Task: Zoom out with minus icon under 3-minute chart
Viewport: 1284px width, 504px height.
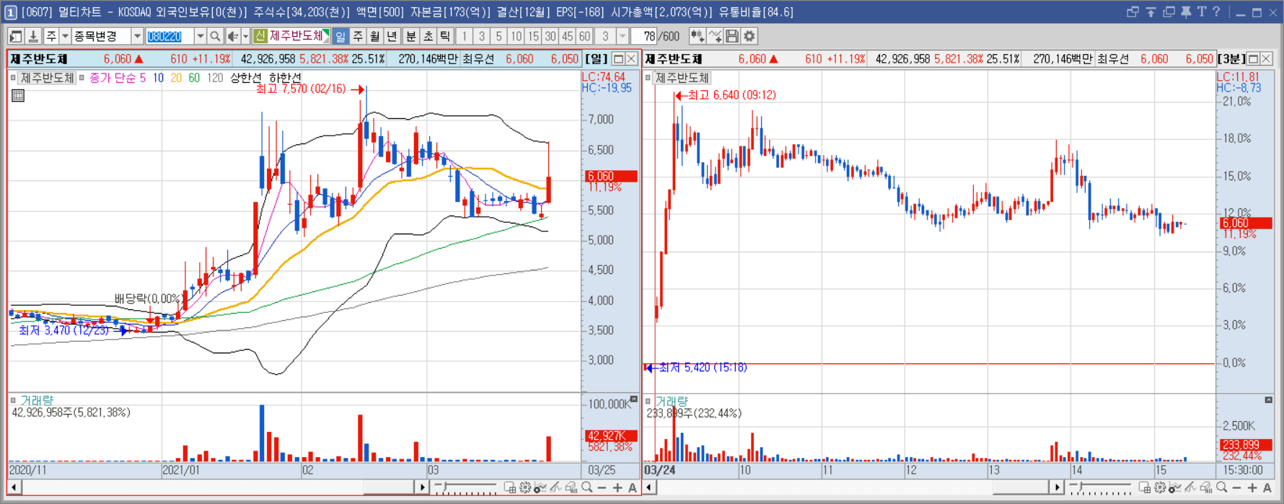Action: [x=1236, y=487]
